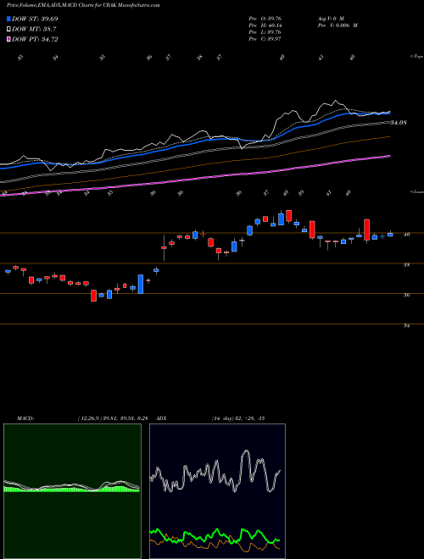Click the 40 price axis label

406,235
